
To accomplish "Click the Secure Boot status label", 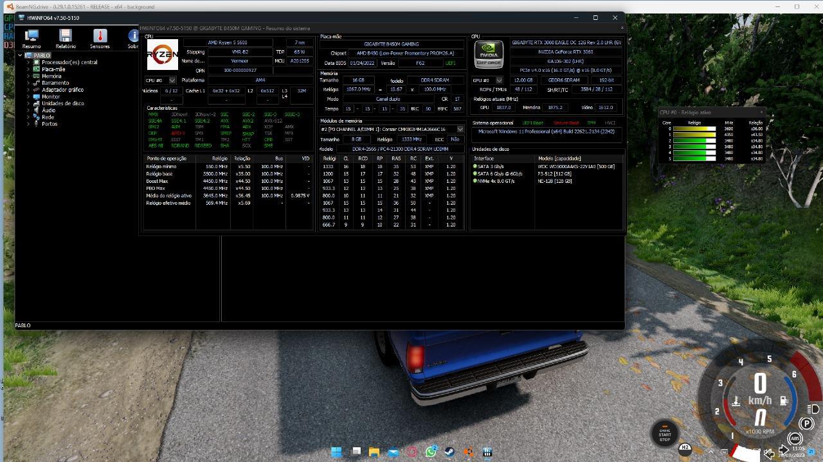I will [566, 123].
